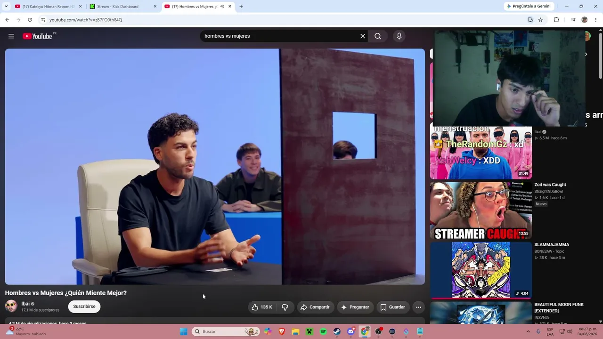603x339 pixels.
Task: Open the Streamer Caught 13:55 thumbnail
Action: (x=481, y=210)
